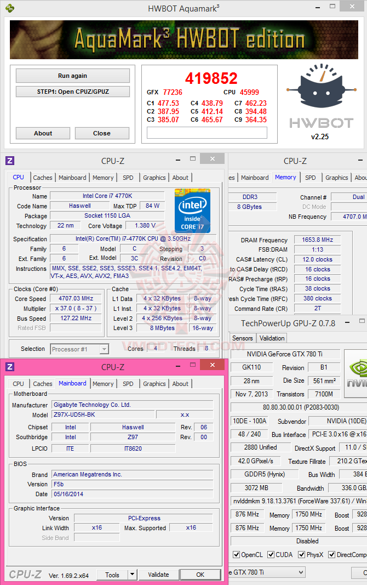Toggle the OpenCL checkbox in GPU-Z
The image size is (367, 585).
coord(236,554)
